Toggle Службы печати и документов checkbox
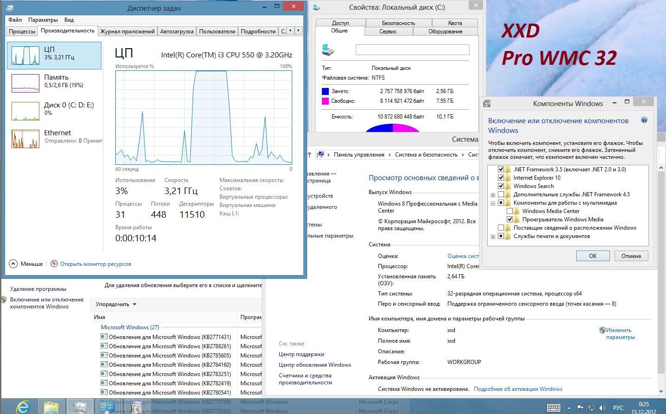The image size is (666, 414). coord(501,236)
